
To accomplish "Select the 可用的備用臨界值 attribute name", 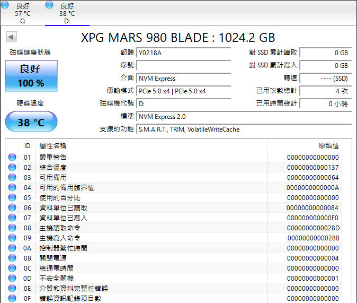I will click(x=67, y=187).
